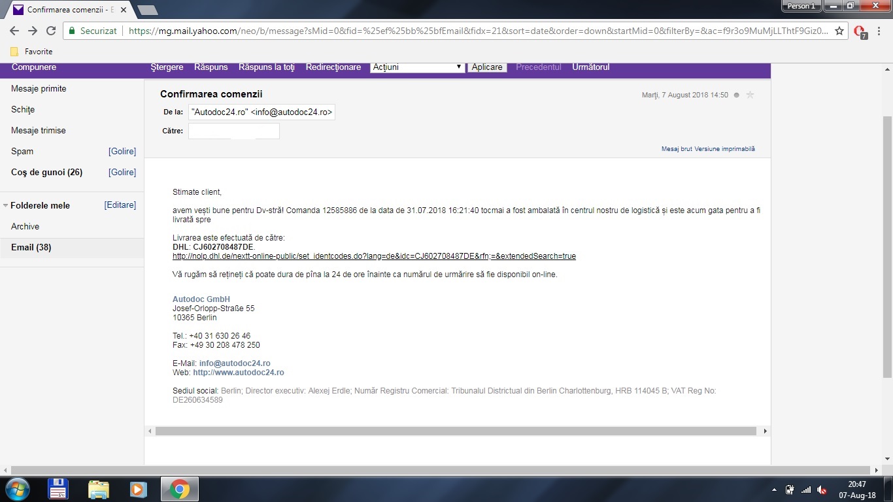Click the horizontal scrollbar of the message
The width and height of the screenshot is (893, 502).
coord(455,431)
